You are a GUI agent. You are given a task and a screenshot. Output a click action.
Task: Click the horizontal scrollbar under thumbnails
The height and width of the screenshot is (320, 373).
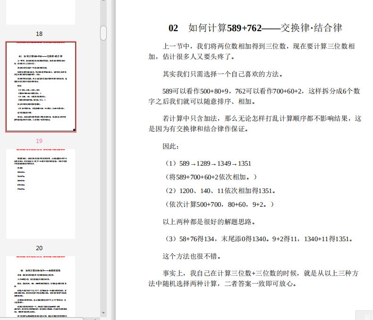pos(42,319)
